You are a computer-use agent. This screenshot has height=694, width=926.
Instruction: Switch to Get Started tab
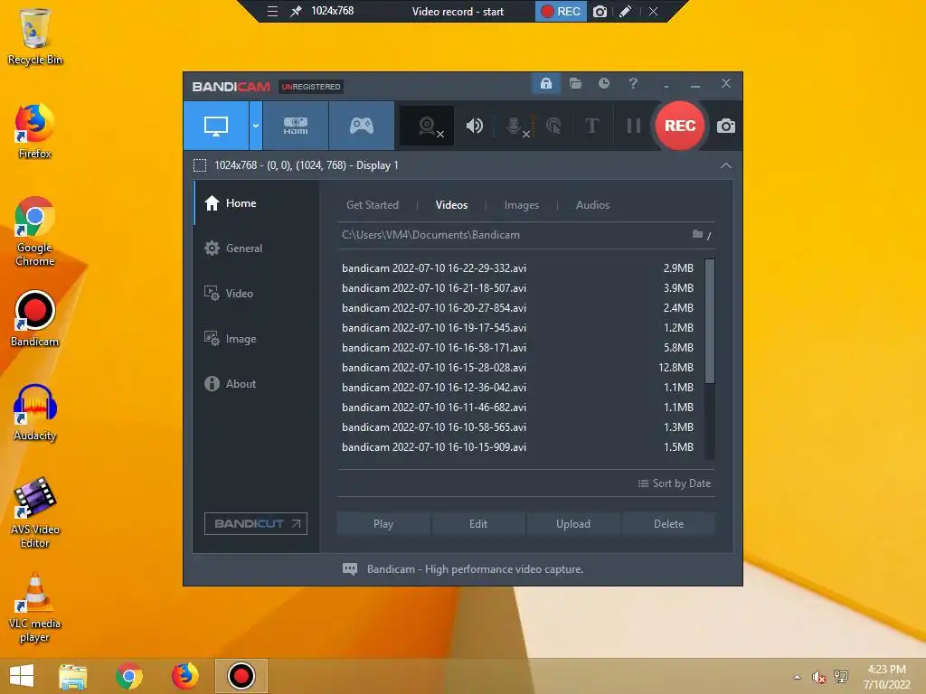point(372,205)
